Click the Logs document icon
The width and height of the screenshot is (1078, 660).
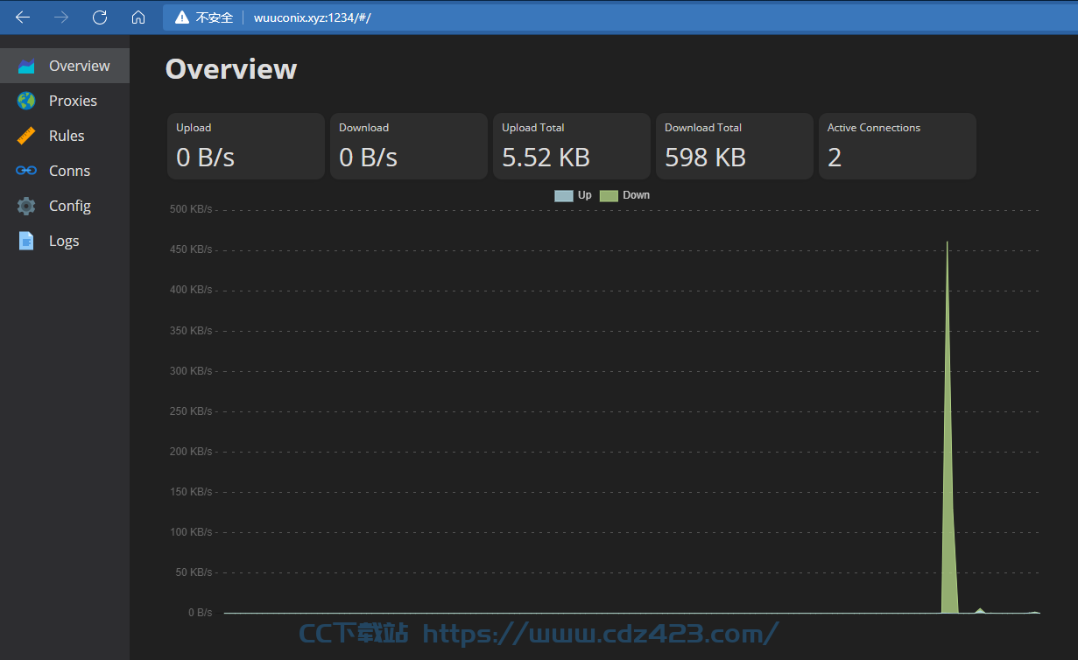26,241
